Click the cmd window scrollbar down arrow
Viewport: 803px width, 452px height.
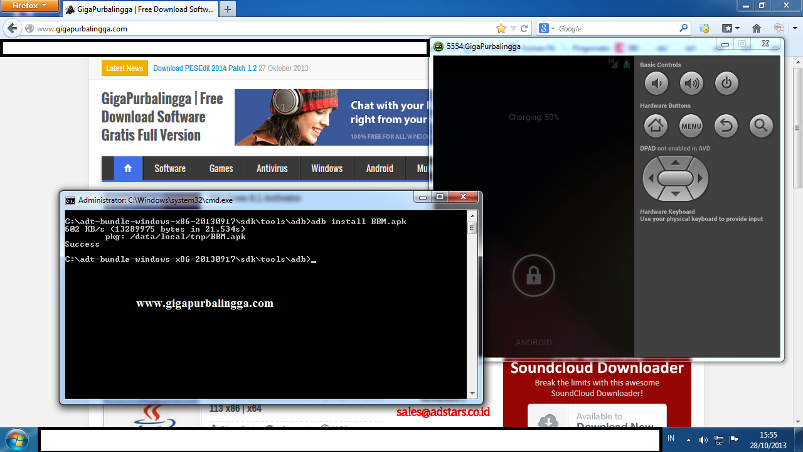[x=472, y=394]
